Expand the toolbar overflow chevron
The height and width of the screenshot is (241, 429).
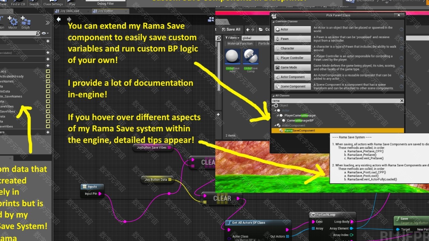click(48, 23)
